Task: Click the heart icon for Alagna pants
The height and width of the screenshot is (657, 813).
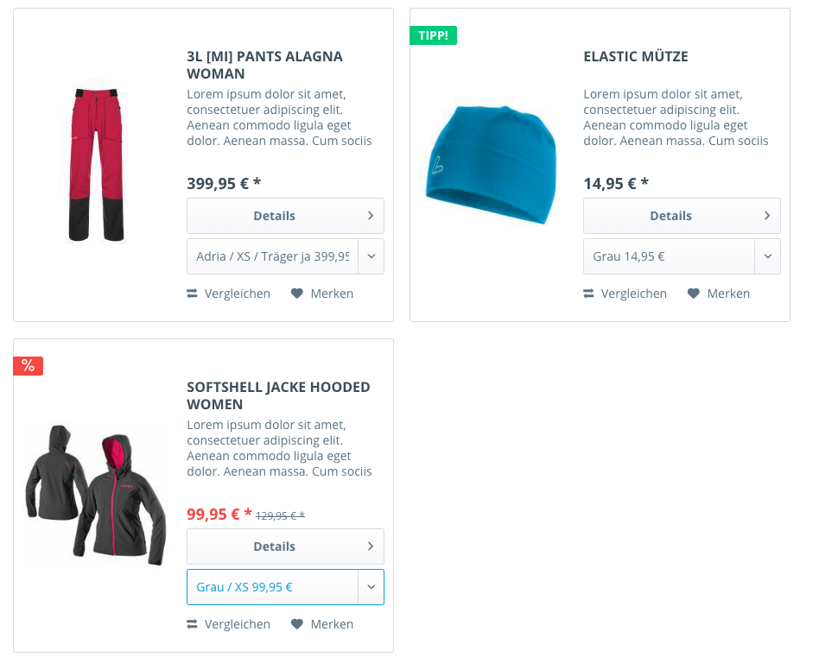Action: [x=297, y=294]
